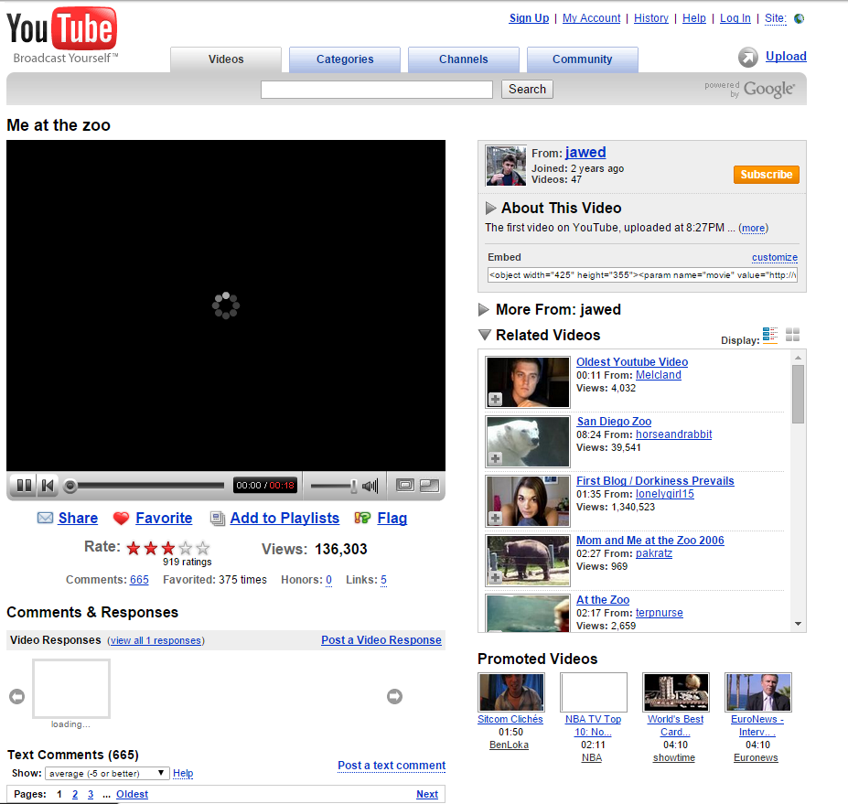The image size is (848, 804).
Task: Click the Share envelope icon
Action: click(45, 518)
